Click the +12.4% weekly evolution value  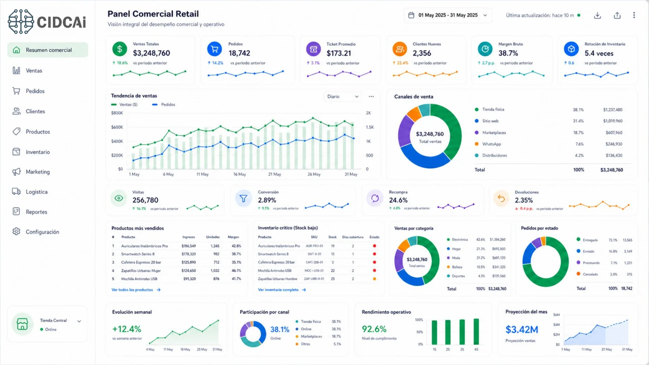[x=126, y=329]
